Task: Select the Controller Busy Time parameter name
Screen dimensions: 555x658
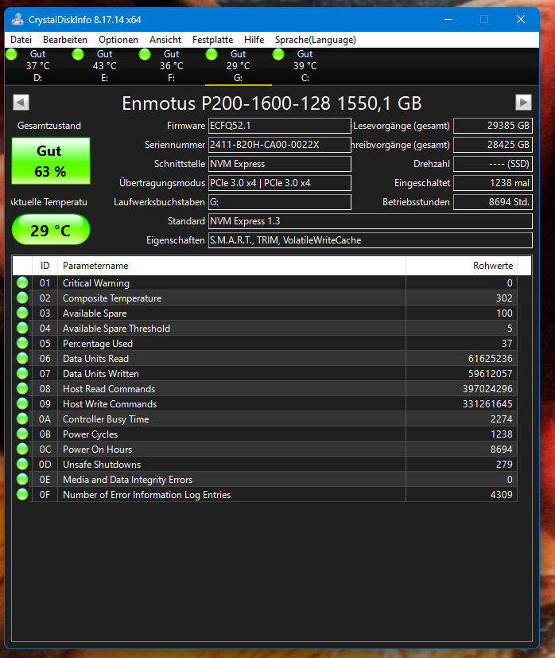Action: click(x=106, y=419)
